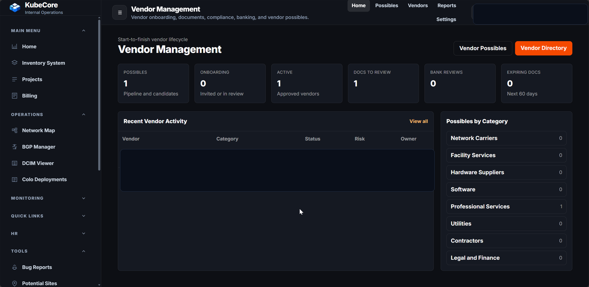
Task: Switch to the Vendors tab
Action: (418, 6)
